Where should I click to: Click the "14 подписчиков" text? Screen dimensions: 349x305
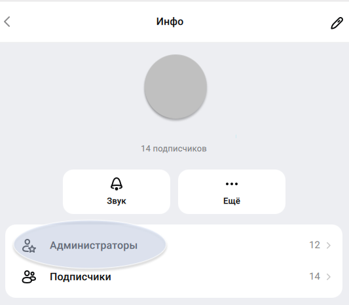[x=174, y=149]
